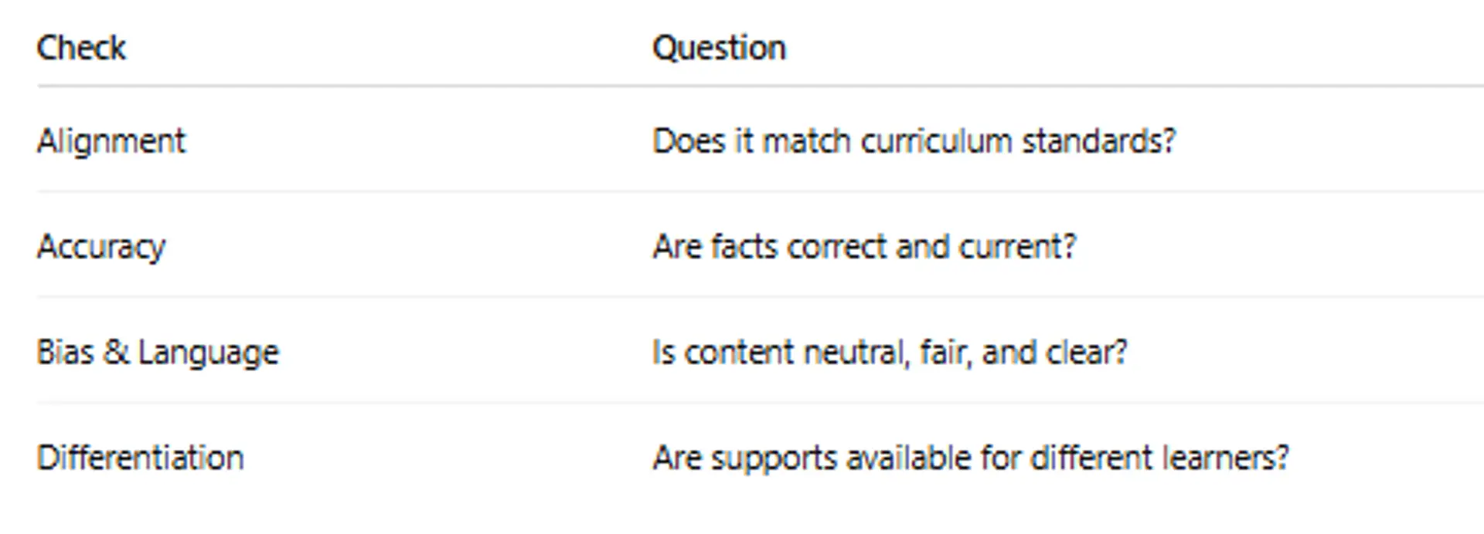The image size is (1484, 534).
Task: Click the Question column header
Action: pos(719,48)
